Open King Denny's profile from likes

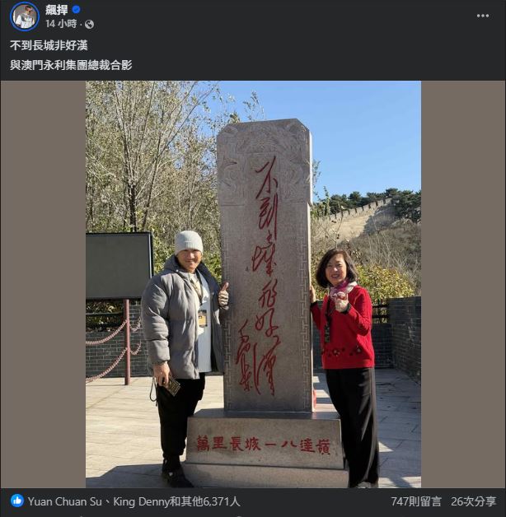pyautogui.click(x=141, y=501)
